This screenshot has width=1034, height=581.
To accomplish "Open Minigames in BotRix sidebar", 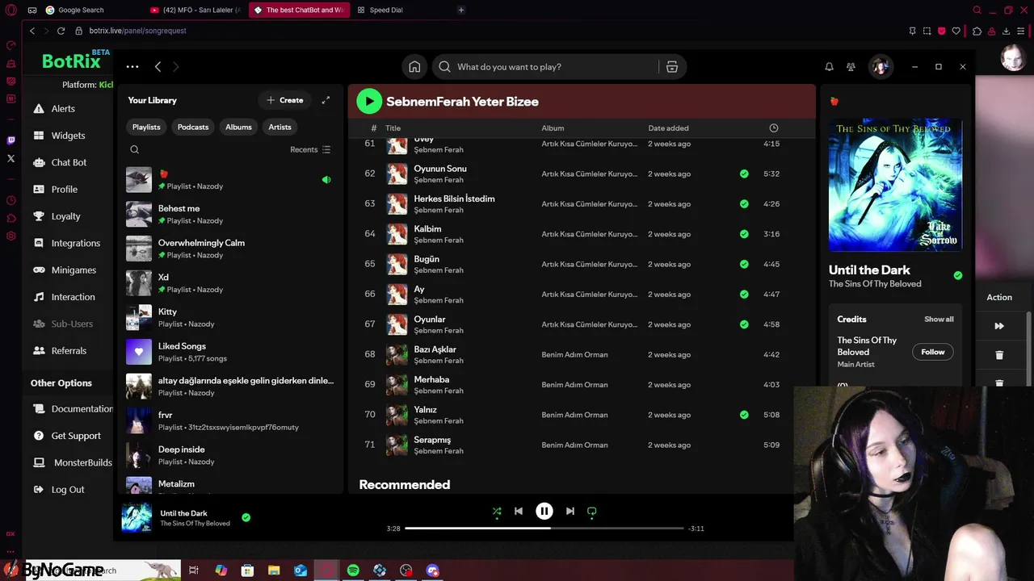I will pyautogui.click(x=74, y=270).
